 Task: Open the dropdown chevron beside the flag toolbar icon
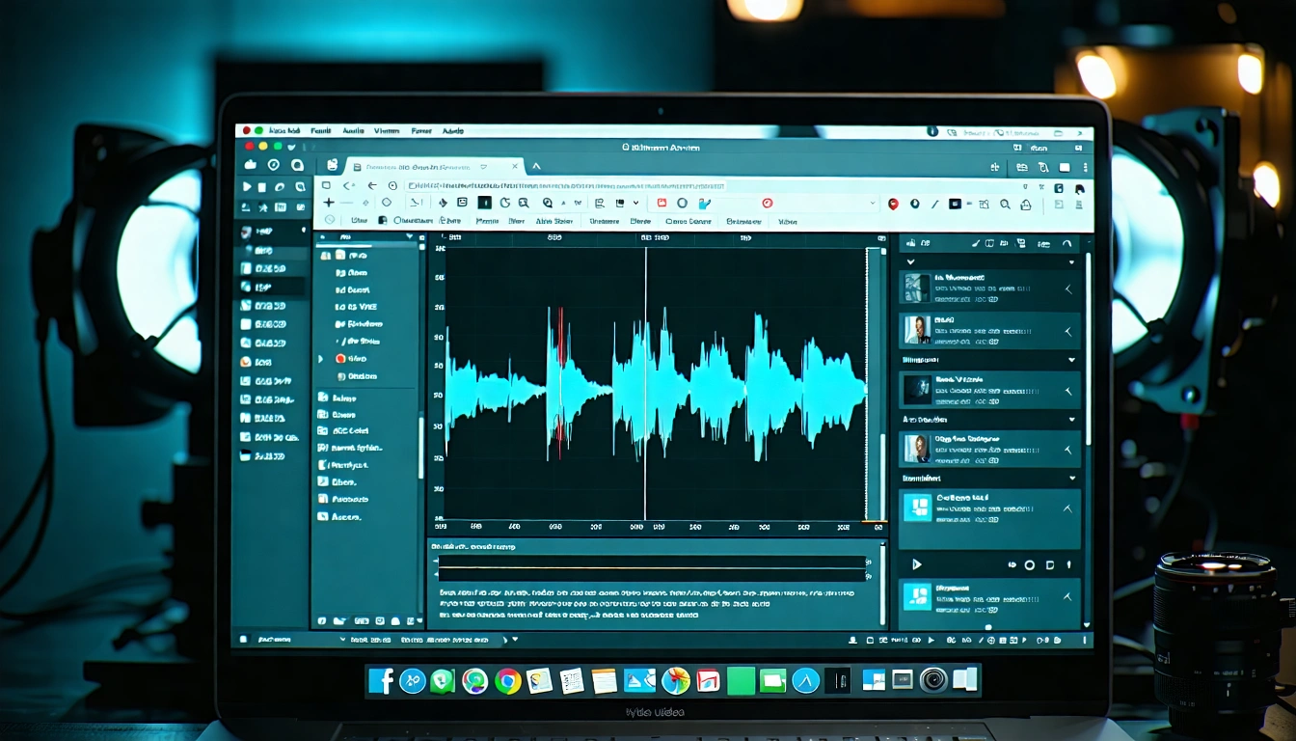tap(635, 203)
